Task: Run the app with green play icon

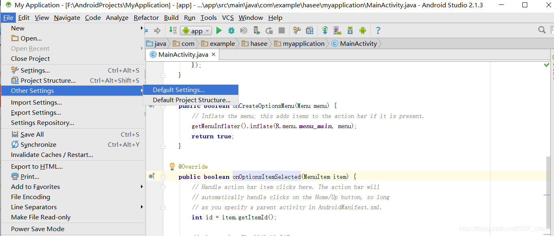Action: coord(219,30)
